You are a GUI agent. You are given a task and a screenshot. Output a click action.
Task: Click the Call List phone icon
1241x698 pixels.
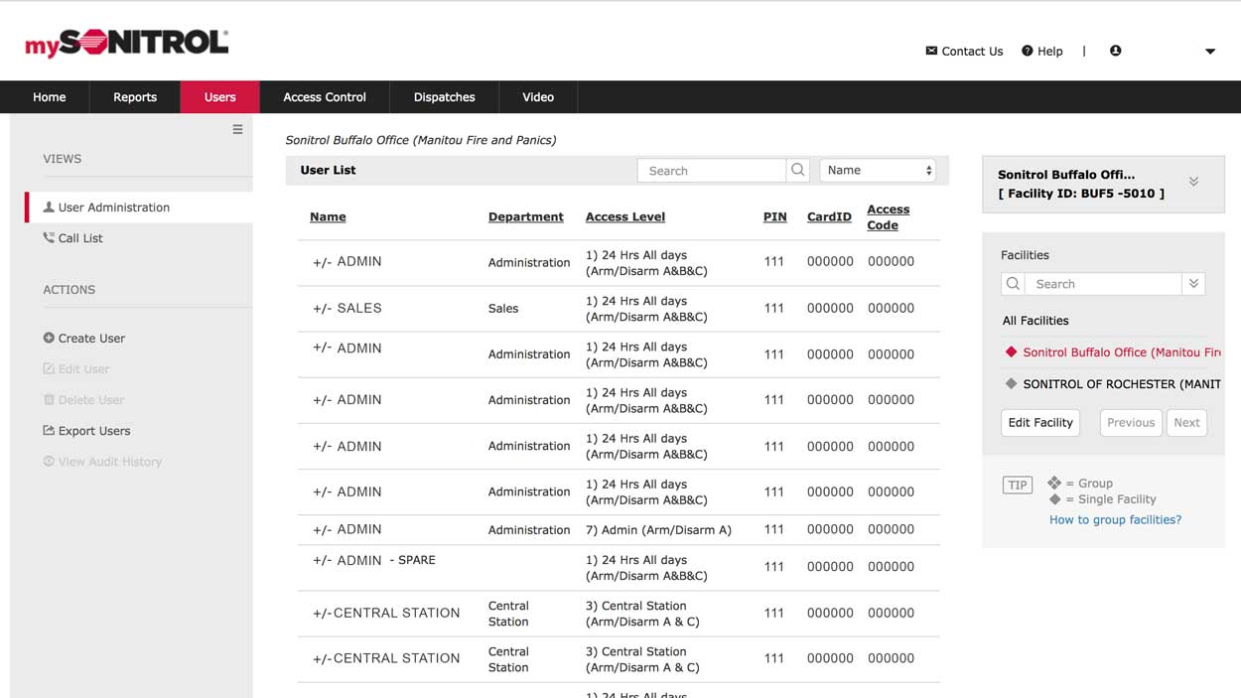click(49, 238)
